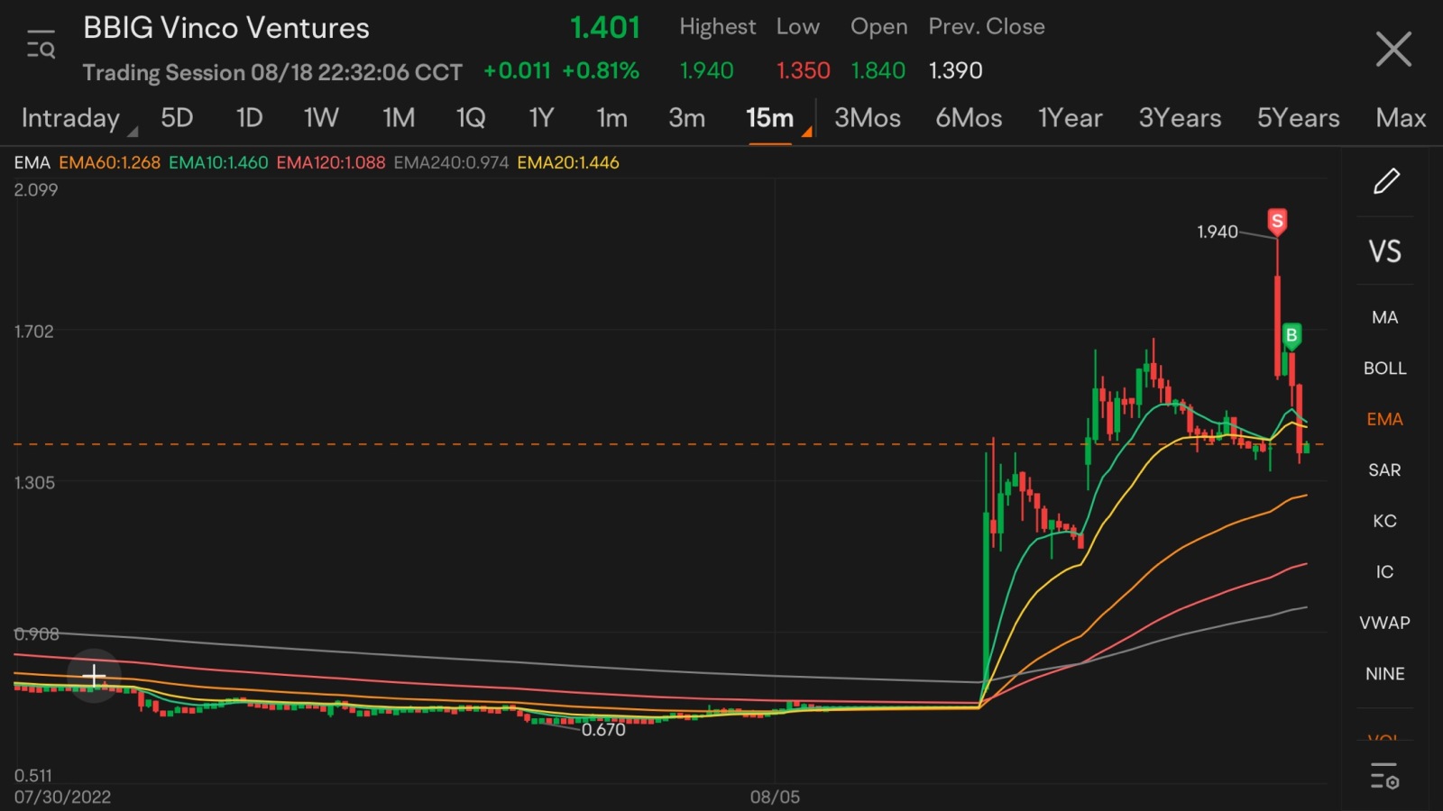Tap the 07/30/2022 date axis label
Screen dimensions: 1443x811
(x=62, y=797)
